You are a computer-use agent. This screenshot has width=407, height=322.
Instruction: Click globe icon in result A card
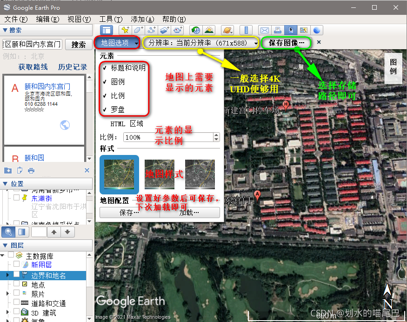pos(65,125)
